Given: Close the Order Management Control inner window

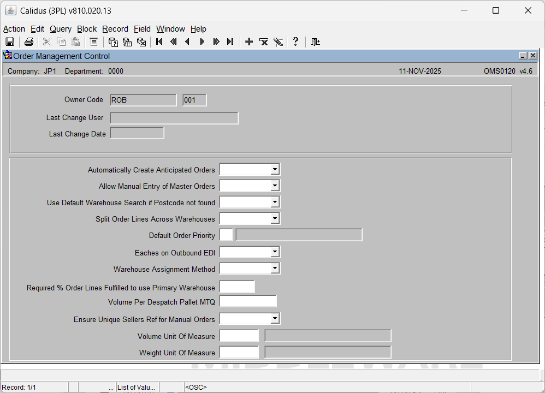Looking at the screenshot, I should [532, 56].
